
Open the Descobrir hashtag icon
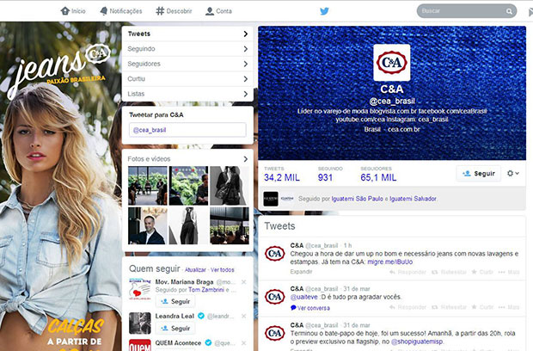click(x=160, y=11)
